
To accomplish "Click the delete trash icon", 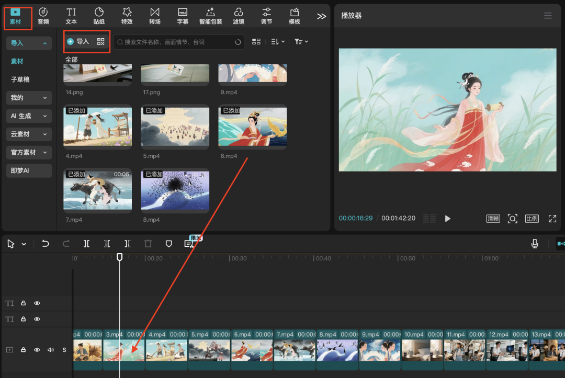I will tap(148, 244).
